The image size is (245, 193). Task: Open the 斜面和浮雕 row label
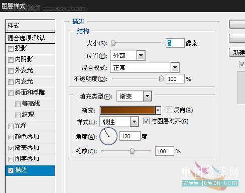[x=30, y=92]
